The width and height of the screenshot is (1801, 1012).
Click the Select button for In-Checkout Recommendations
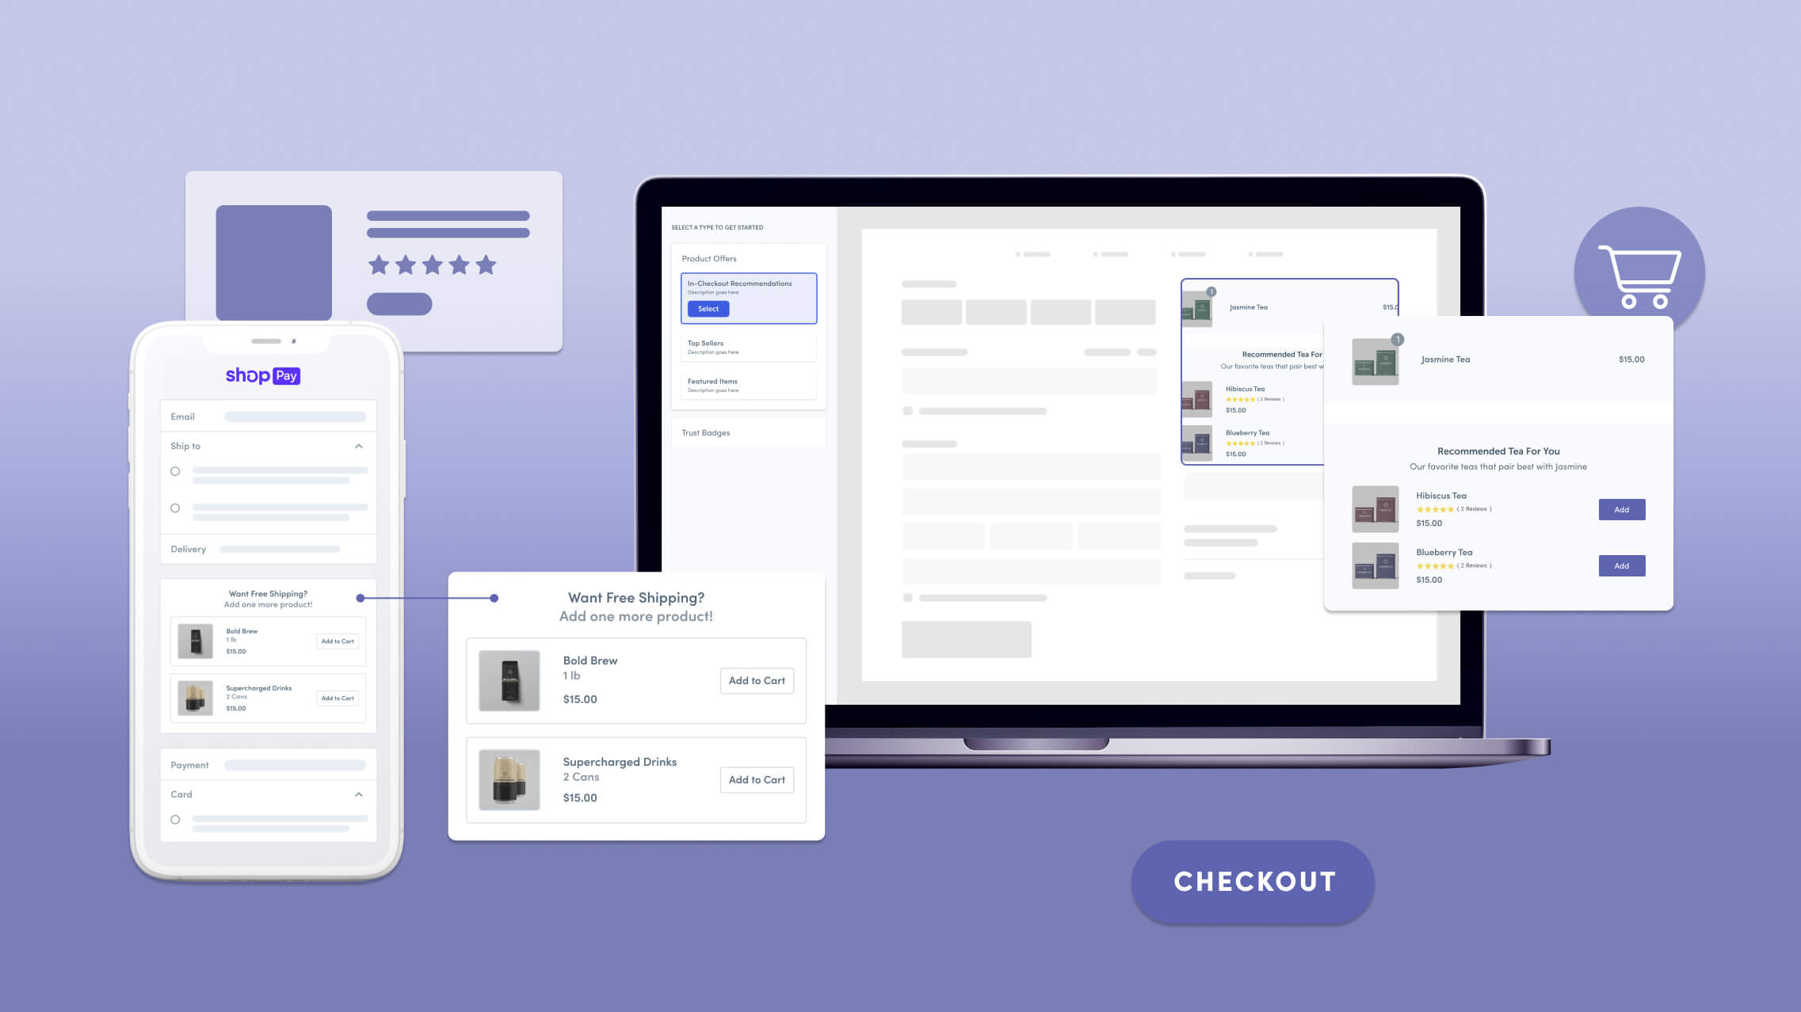[x=708, y=309]
